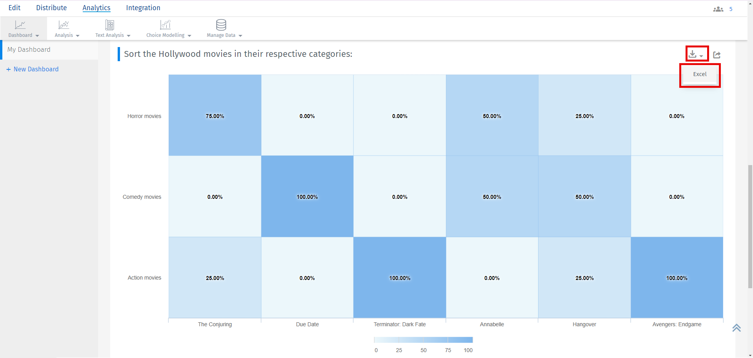Click the Analysis graph icon

click(x=64, y=25)
